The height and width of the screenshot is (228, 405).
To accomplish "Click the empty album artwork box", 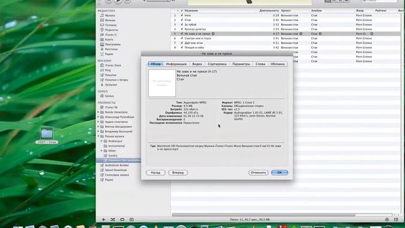I will coord(162,83).
